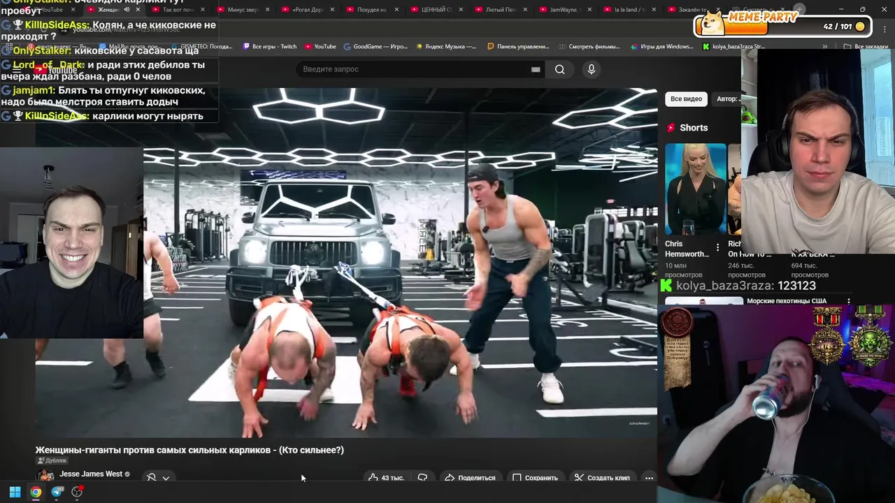Open 'Все игры - Twitch' bookmark
The width and height of the screenshot is (895, 503).
pos(270,47)
